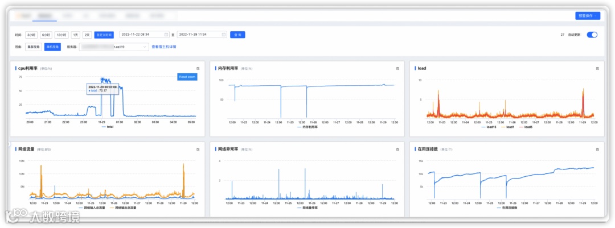Select the 自定义时间 custom time option
Viewport: 615px width, 228px height.
tap(104, 35)
